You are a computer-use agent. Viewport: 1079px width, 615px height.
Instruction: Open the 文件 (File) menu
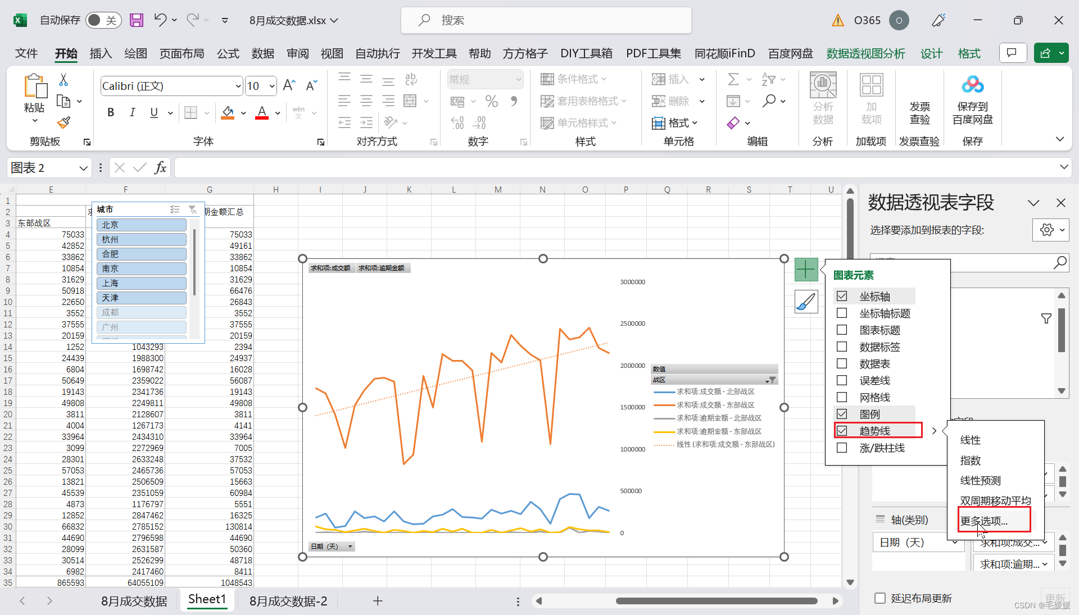coord(26,53)
